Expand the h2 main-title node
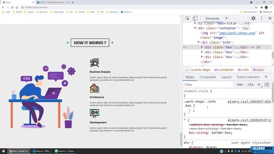The image size is (274, 154). (195, 23)
